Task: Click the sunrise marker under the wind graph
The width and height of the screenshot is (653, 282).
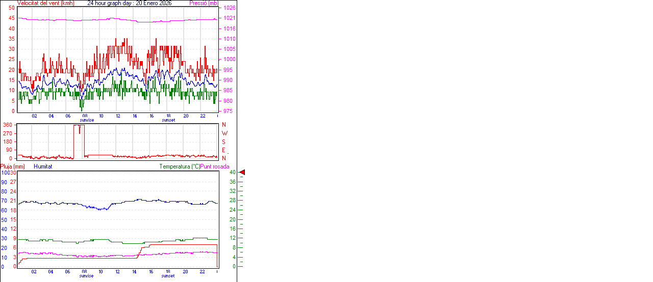Action: click(x=86, y=120)
